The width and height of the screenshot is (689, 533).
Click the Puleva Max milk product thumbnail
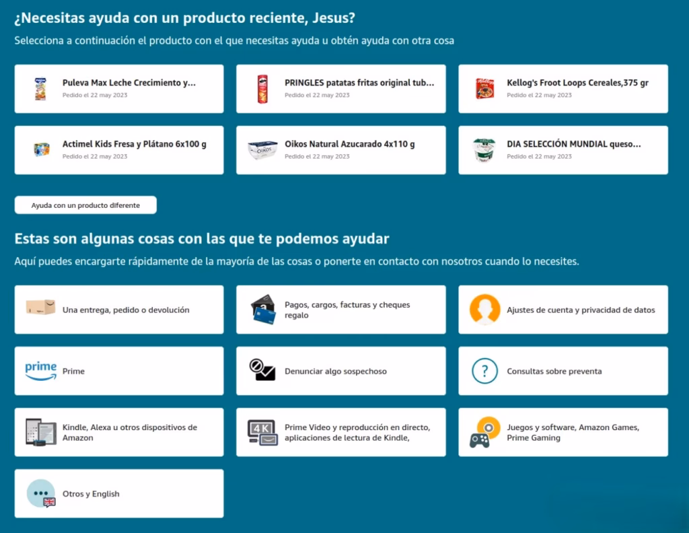point(40,89)
